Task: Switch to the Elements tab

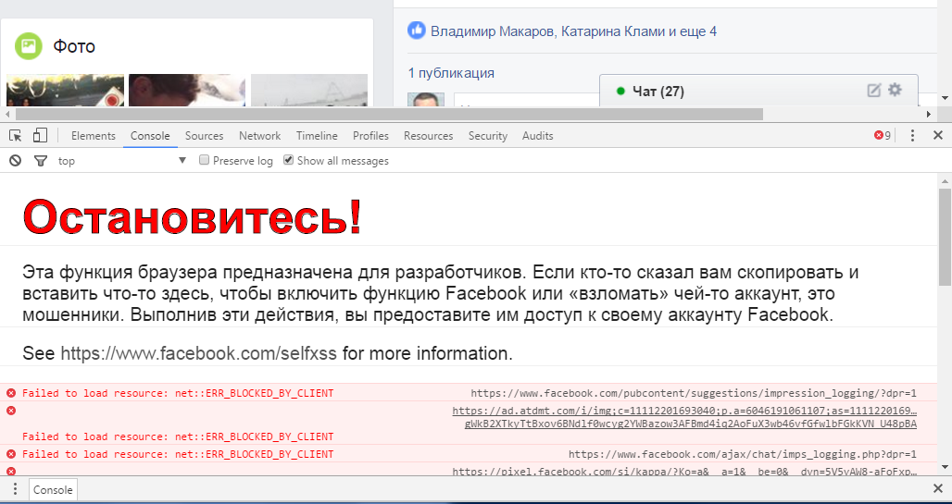Action: click(93, 136)
